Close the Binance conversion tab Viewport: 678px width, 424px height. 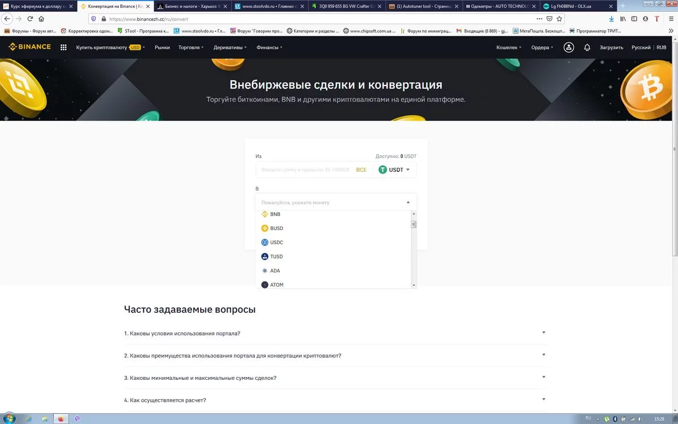pyautogui.click(x=147, y=6)
